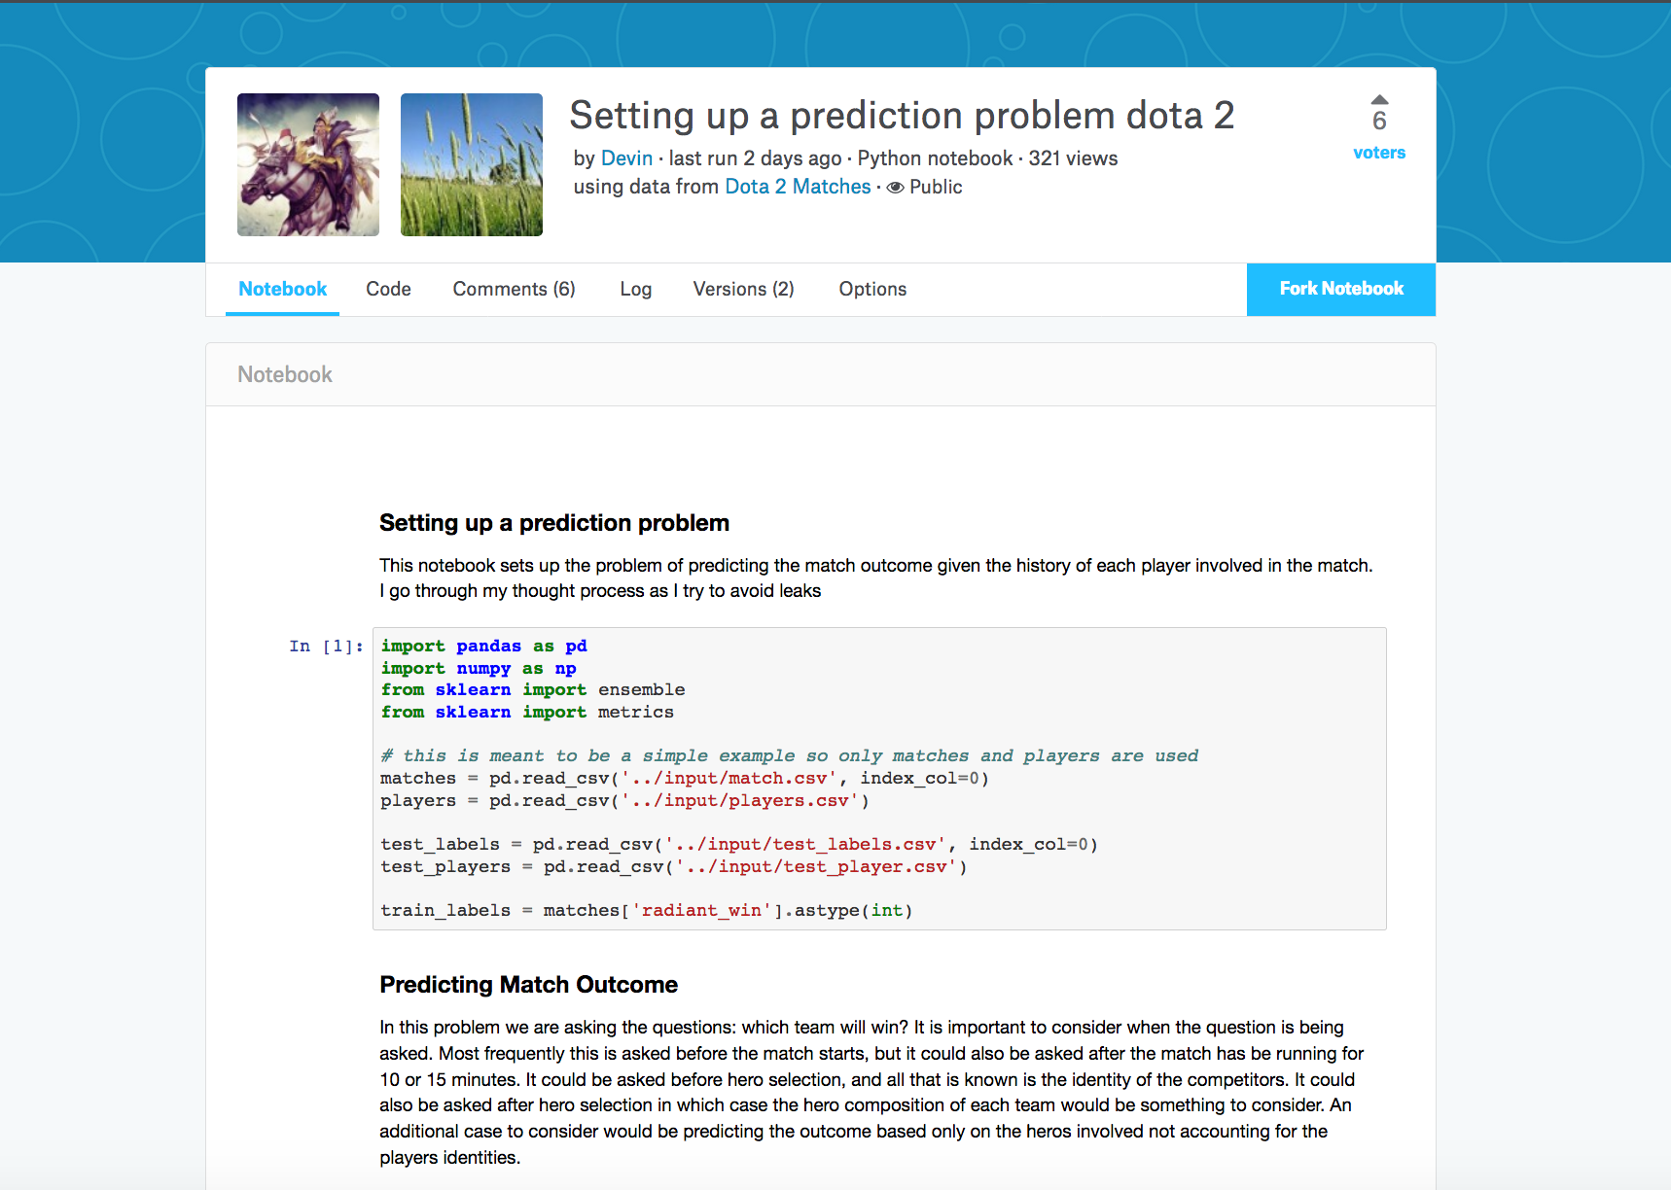Click the vote count number 6

pyautogui.click(x=1379, y=122)
